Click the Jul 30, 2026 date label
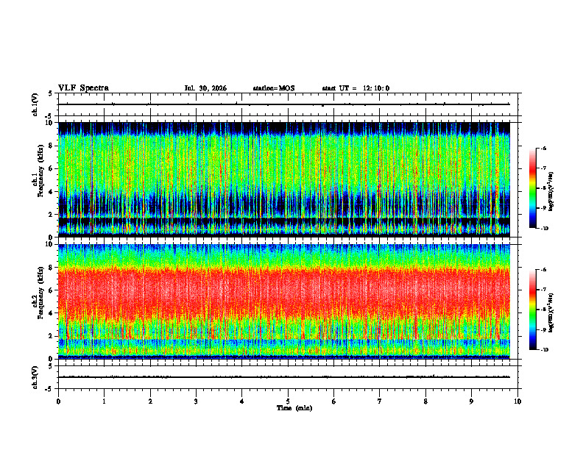 (205, 88)
